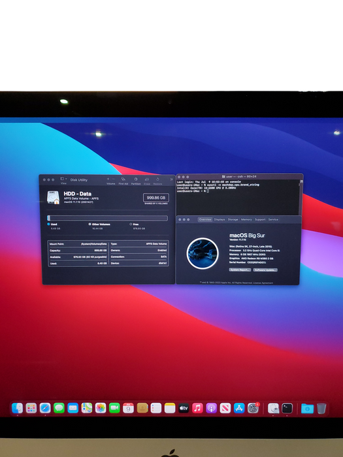This screenshot has width=343, height=457.
Task: Switch to the Displays tab
Action: pos(220,219)
